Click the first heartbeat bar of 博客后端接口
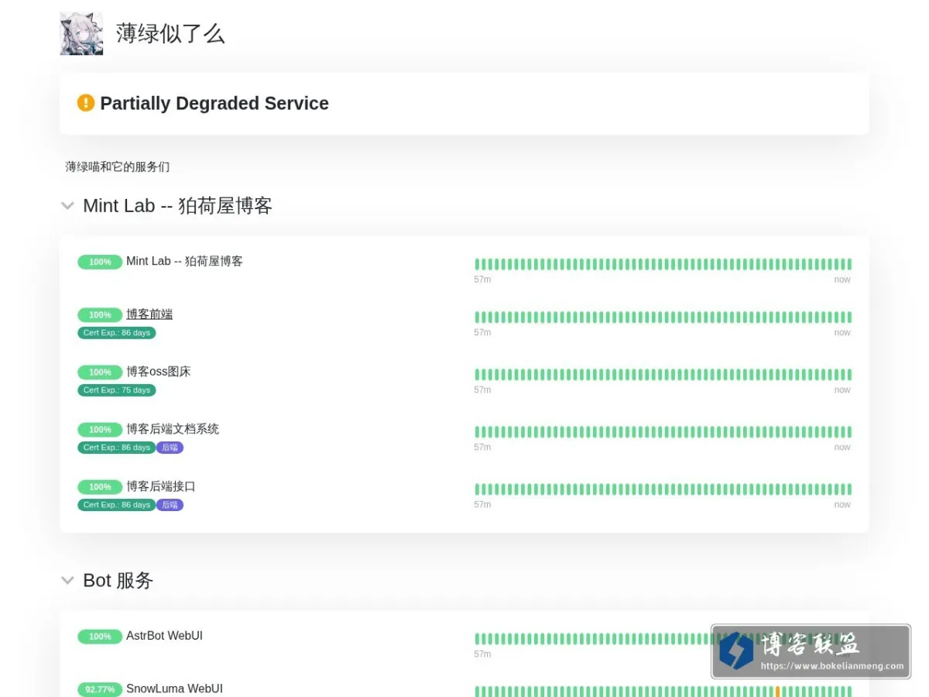Viewport: 929px width, 697px height. 477,489
